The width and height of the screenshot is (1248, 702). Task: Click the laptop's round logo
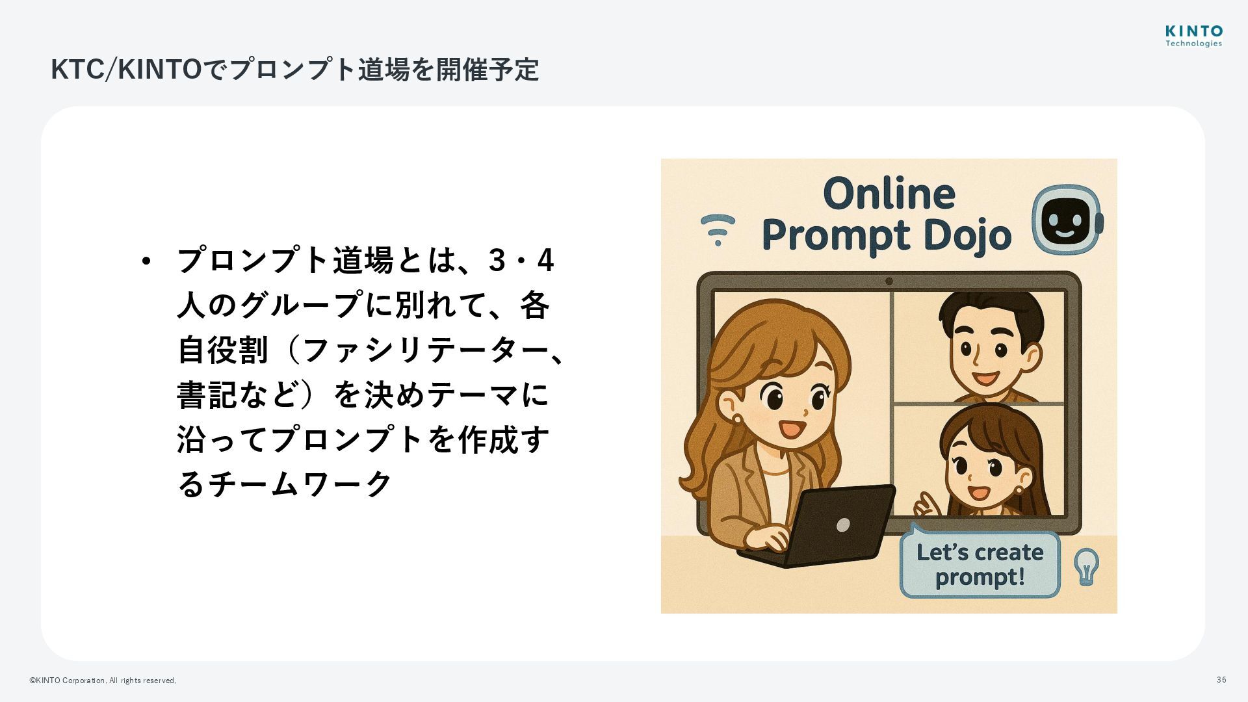pyautogui.click(x=842, y=525)
